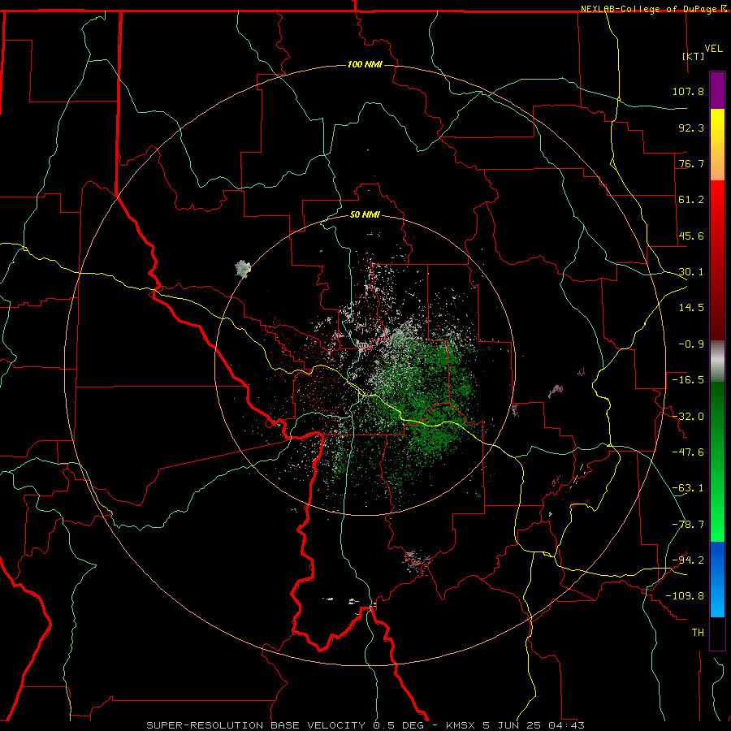Click the TH legend label
The image size is (731, 731).
coord(698,633)
